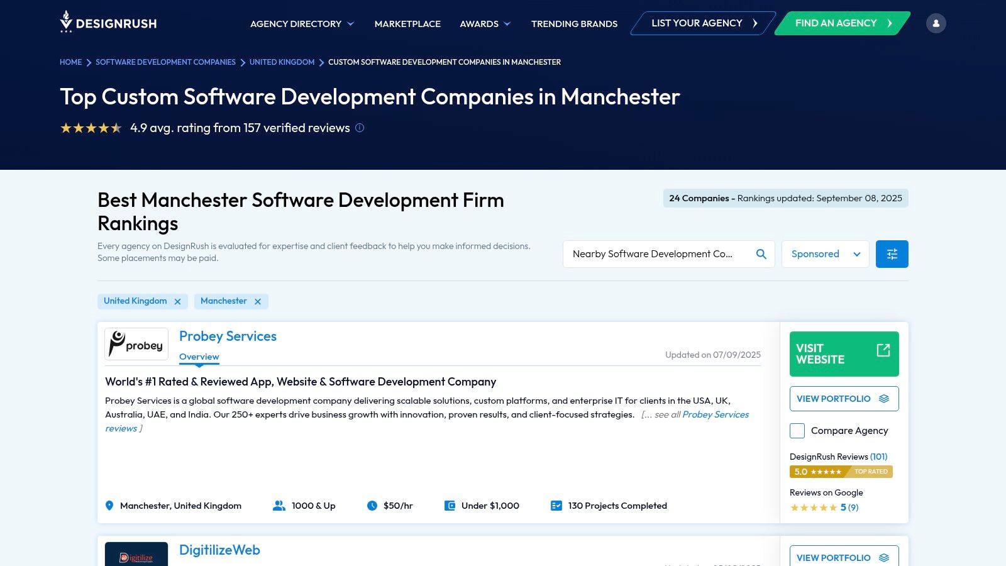Click the team size people icon
Screen dimensions: 1006x566
click(279, 506)
